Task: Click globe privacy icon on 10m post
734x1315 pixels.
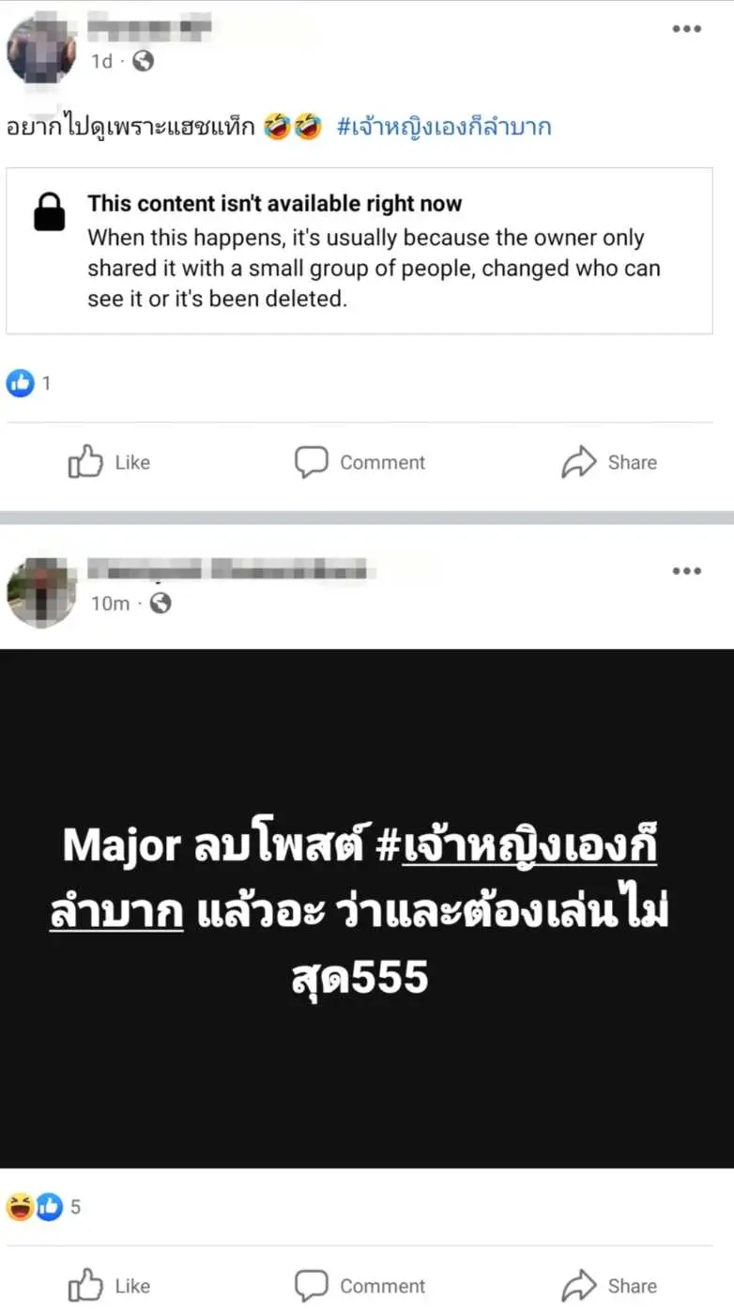Action: tap(161, 603)
